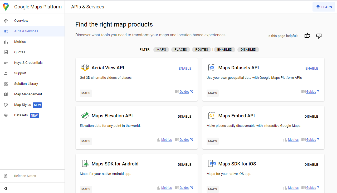Screen dimensions: 337x193
Task: Click the key icon for Keys & Credentials
Action: (6, 63)
